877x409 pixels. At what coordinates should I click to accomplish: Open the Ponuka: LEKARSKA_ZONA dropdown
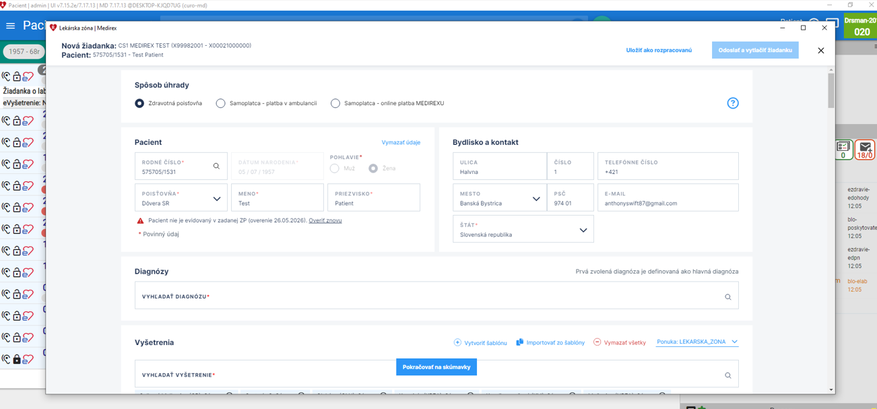697,342
